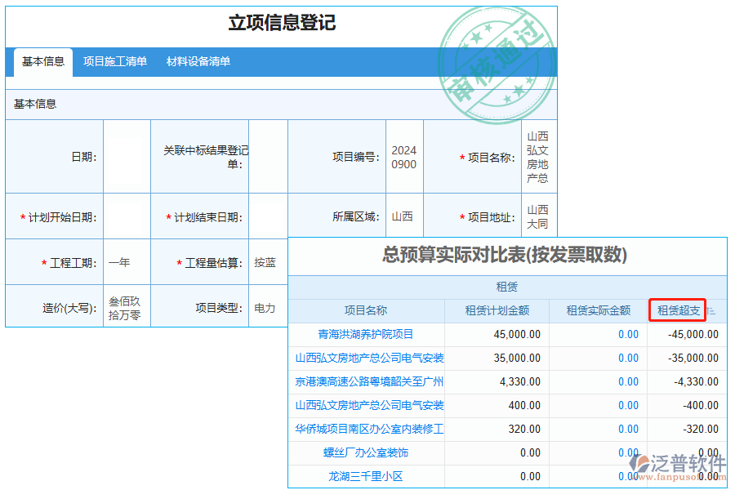This screenshot has width=735, height=490.
Task: Click the highlighted 租赁超支 column header
Action: pos(679,310)
